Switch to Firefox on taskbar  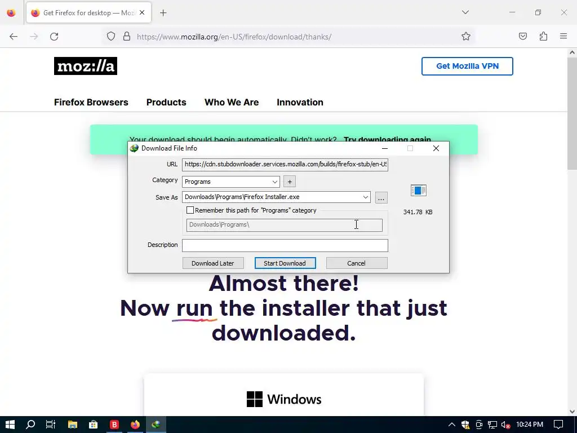135,425
